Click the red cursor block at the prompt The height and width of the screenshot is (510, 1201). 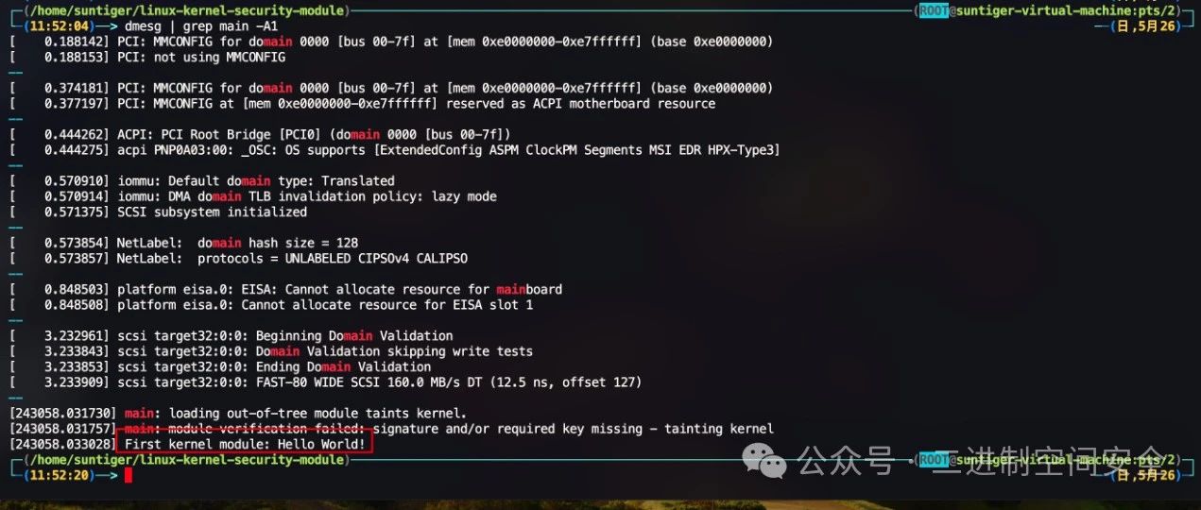tap(129, 475)
